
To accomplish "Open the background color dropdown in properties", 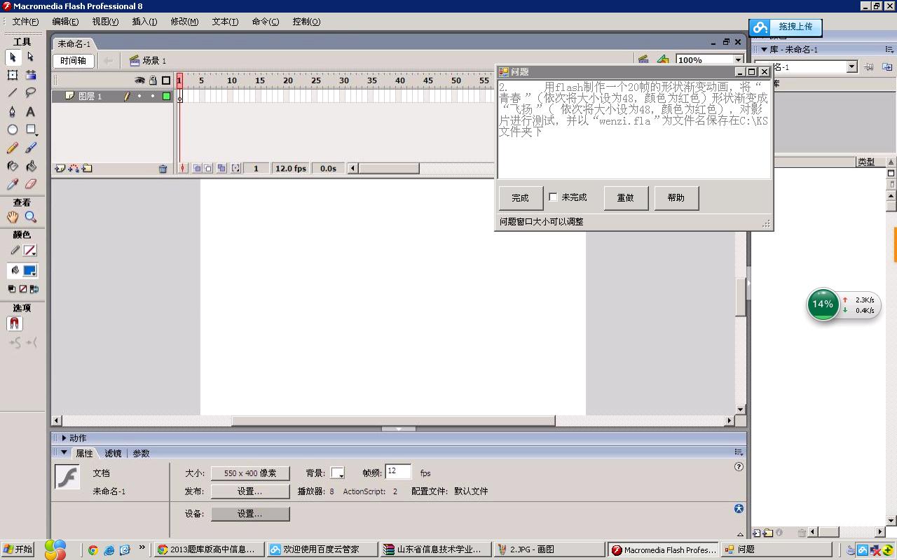I will (337, 473).
